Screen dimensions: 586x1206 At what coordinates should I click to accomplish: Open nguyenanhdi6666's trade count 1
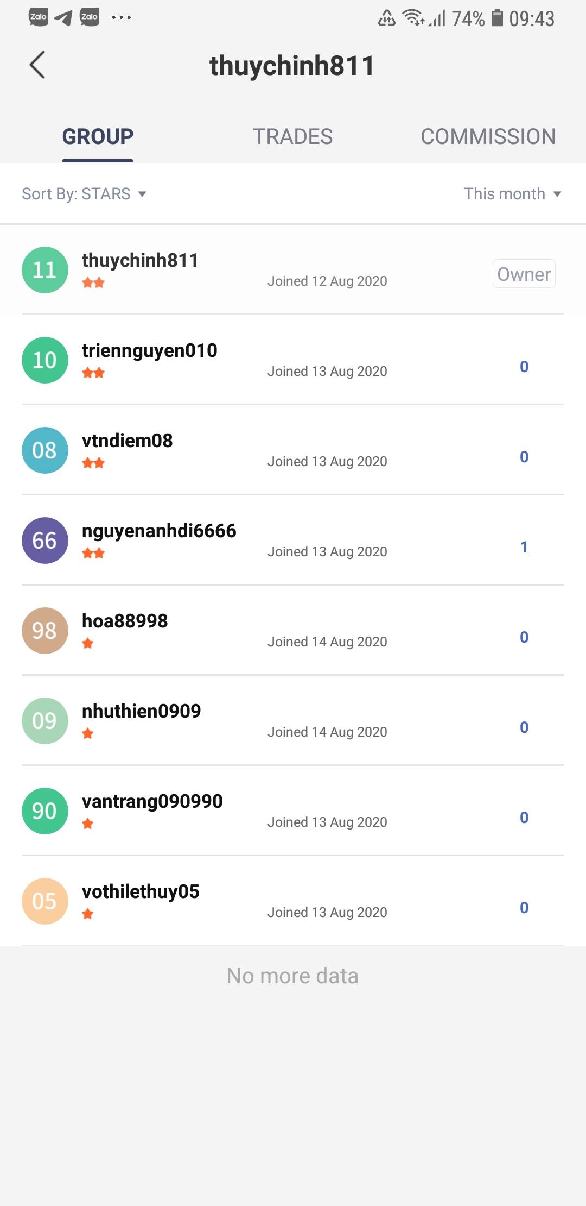(x=524, y=547)
